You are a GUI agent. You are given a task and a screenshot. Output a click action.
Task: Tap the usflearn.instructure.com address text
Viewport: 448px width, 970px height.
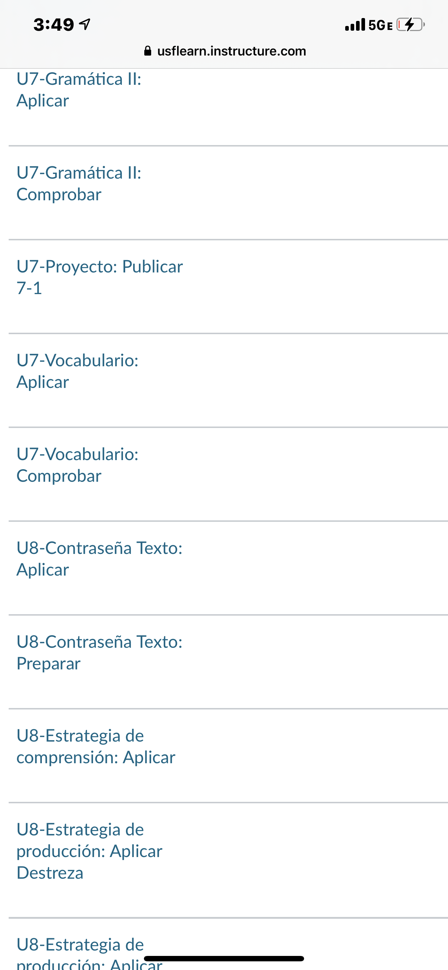point(232,51)
